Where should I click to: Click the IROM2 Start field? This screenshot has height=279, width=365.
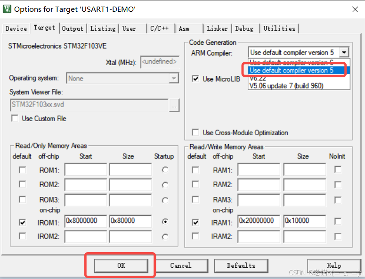[86, 237]
